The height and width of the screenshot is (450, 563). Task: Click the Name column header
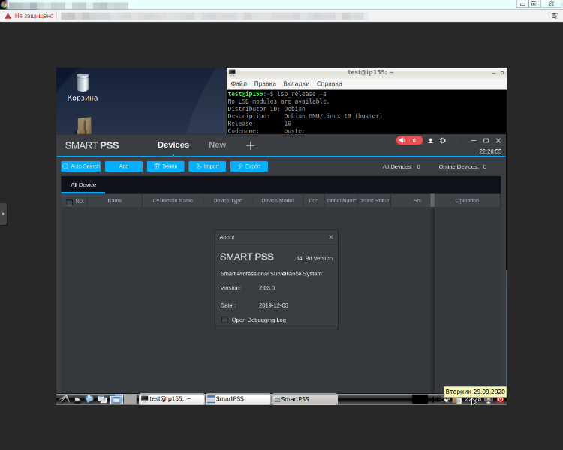pos(115,200)
